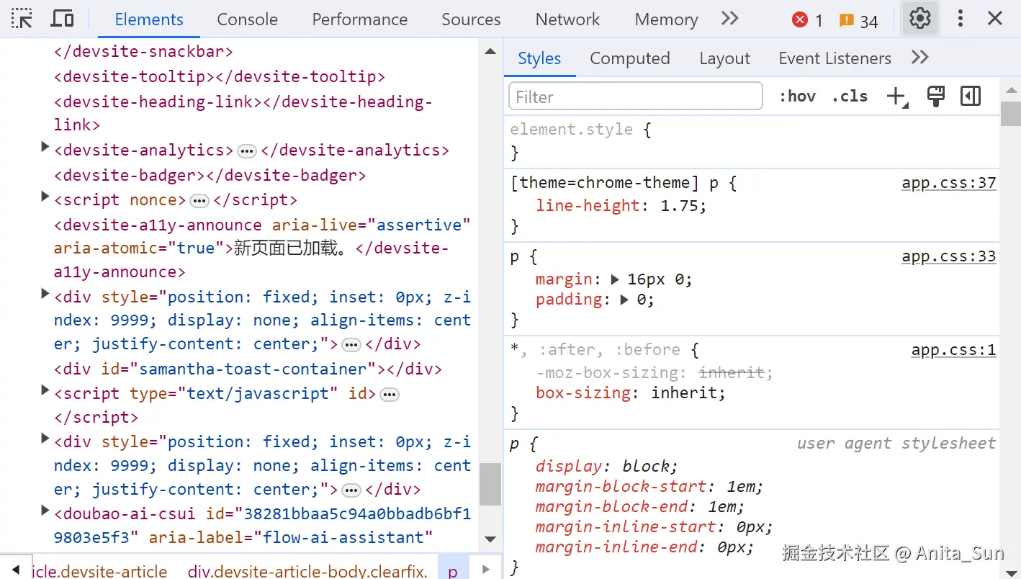Expand the devsite-analytics node

(45, 147)
